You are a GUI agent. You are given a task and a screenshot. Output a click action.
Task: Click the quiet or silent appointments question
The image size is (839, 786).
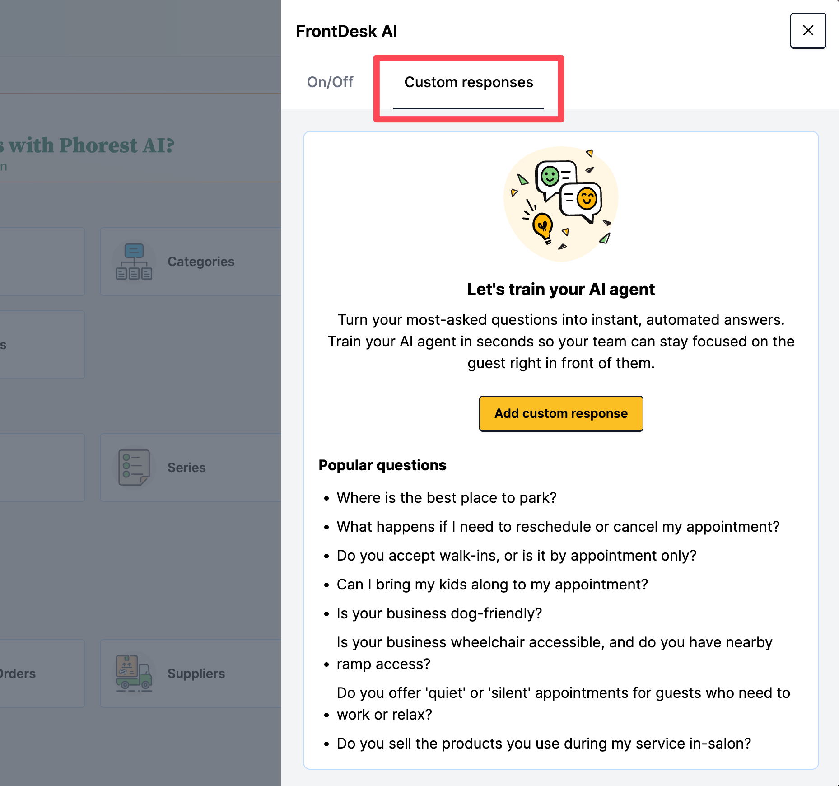(563, 703)
